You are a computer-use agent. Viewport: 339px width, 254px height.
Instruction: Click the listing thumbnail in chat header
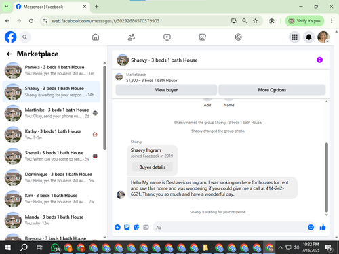coord(123,60)
